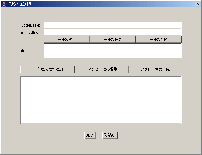Click inside the large permissions list area
The image size is (202, 155).
101,100
